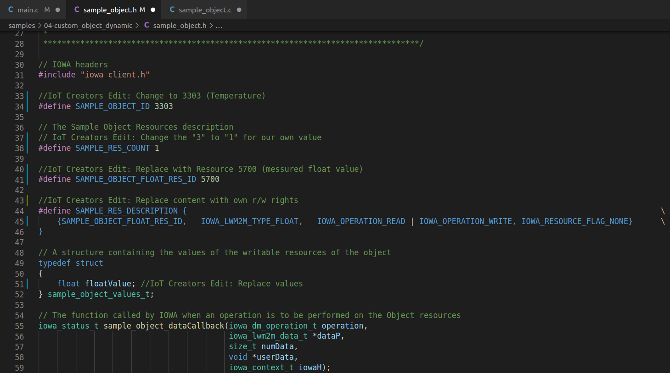Image resolution: width=670 pixels, height=373 pixels.
Task: Click numData parameter on line 57
Action: [x=277, y=346]
